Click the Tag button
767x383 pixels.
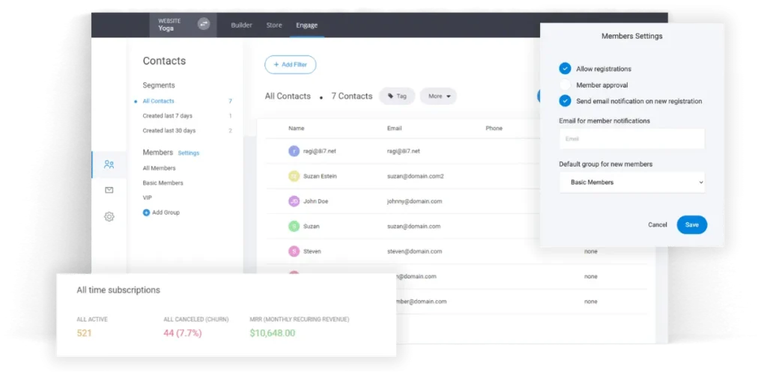pyautogui.click(x=397, y=96)
